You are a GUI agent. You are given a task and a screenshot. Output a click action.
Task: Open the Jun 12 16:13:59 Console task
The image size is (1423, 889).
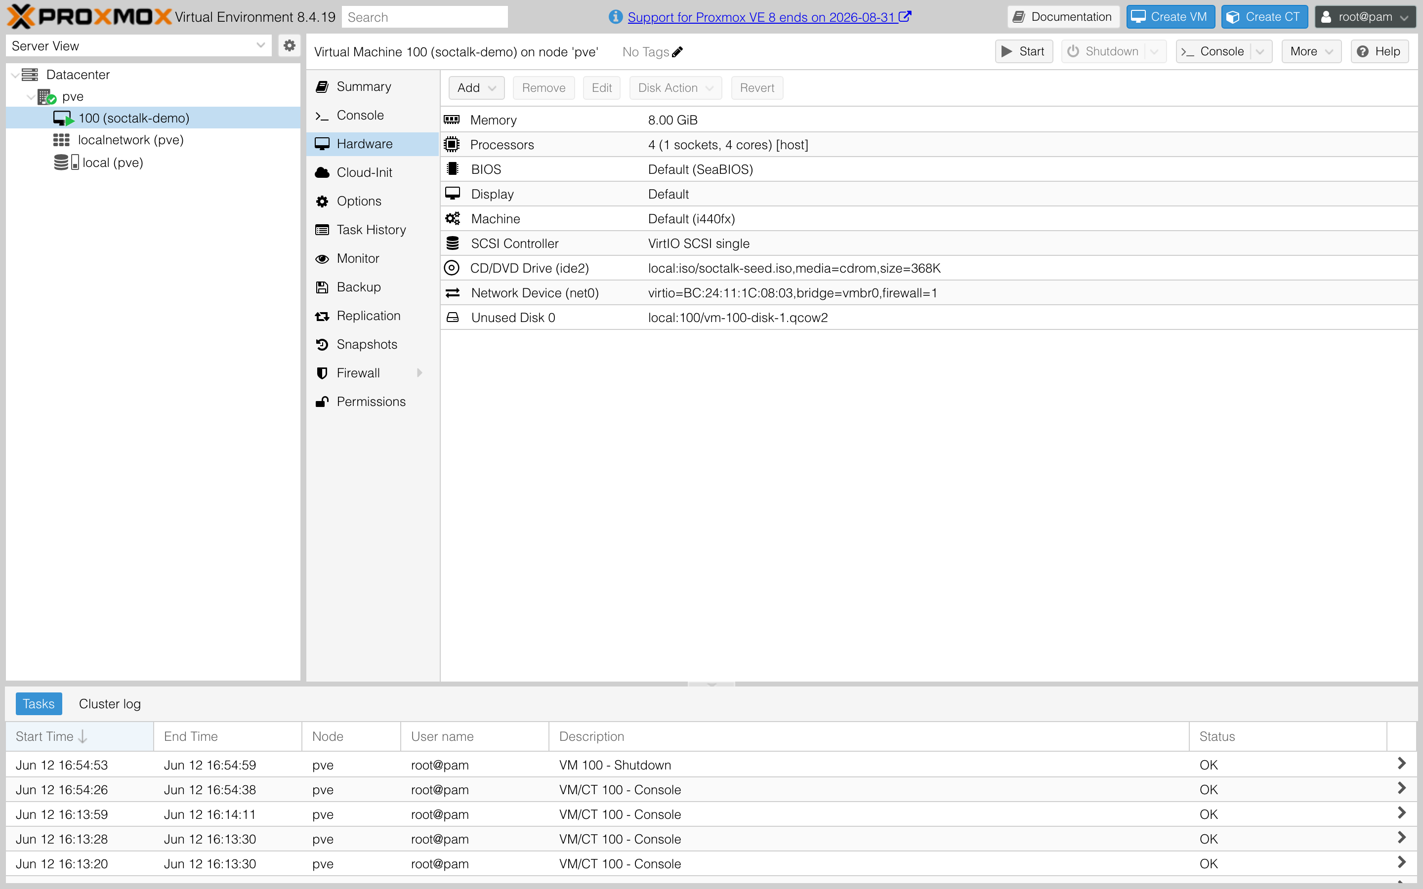tap(1402, 813)
